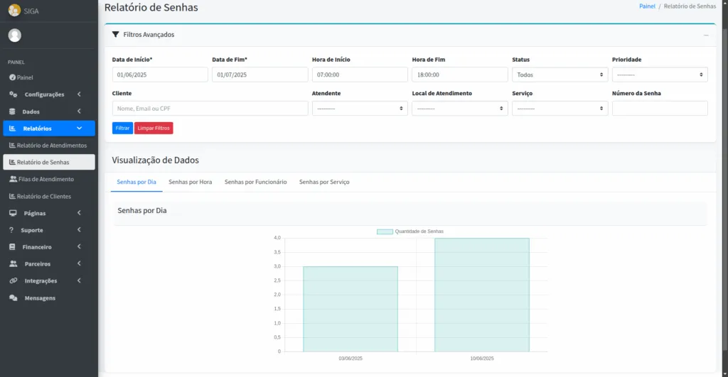Expand the Serviço dropdown filter
The height and width of the screenshot is (377, 728).
coord(560,109)
